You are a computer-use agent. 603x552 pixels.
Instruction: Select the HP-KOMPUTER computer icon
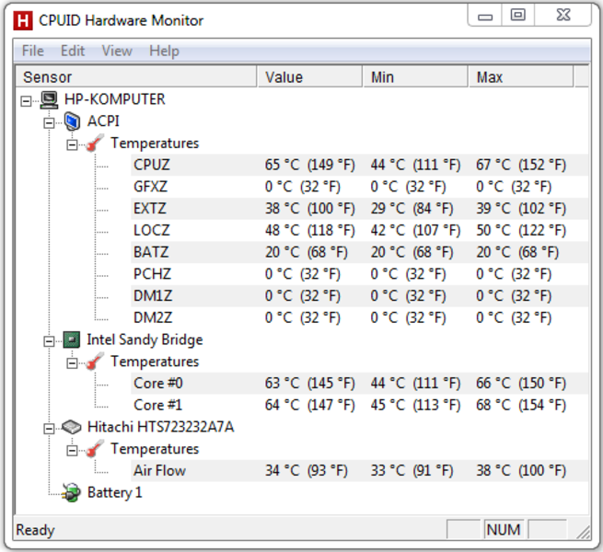pos(50,100)
